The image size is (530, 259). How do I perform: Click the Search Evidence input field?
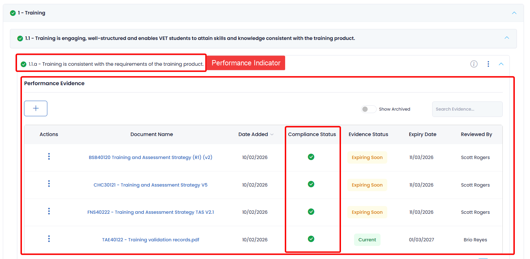tap(467, 109)
